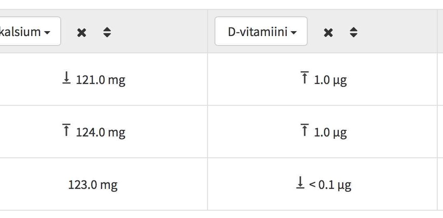Sort the table by D-vitamiini column
The image size is (443, 218).
[x=354, y=32]
